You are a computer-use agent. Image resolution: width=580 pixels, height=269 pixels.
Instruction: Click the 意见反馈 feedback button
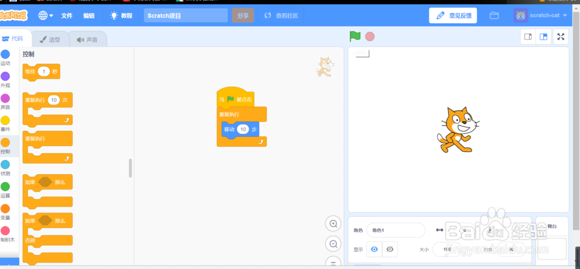point(453,16)
